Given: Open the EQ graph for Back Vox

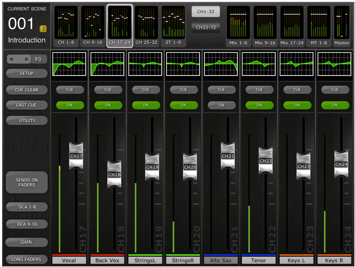Looking at the screenshot, I should (107, 64).
